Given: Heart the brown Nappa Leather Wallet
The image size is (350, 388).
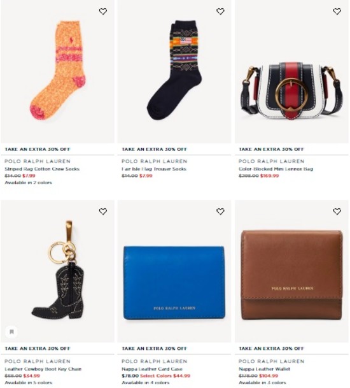Looking at the screenshot, I should click(337, 212).
